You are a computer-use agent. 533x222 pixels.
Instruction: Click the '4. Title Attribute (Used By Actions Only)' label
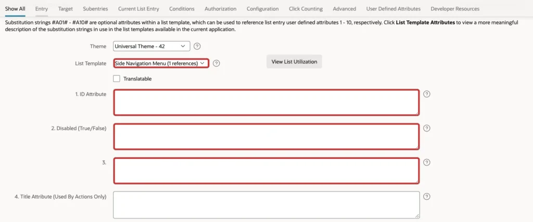tap(60, 197)
